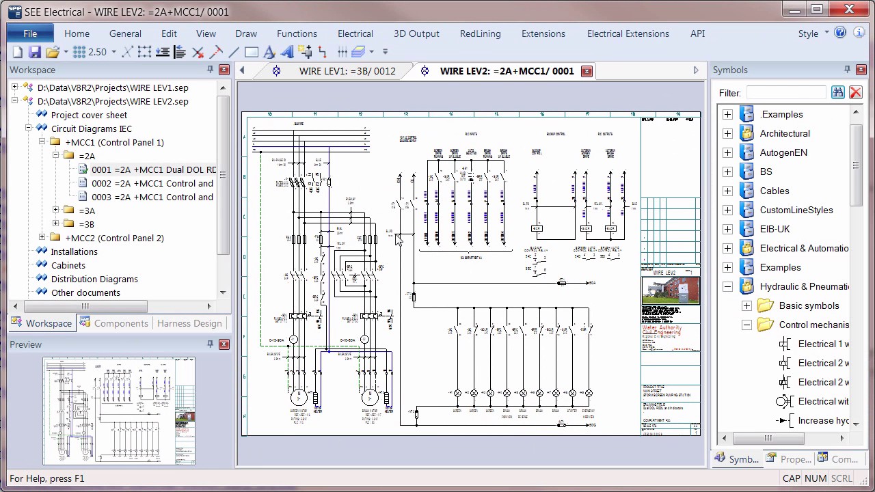
Task: Expand the Cables symbols category
Action: 727,191
